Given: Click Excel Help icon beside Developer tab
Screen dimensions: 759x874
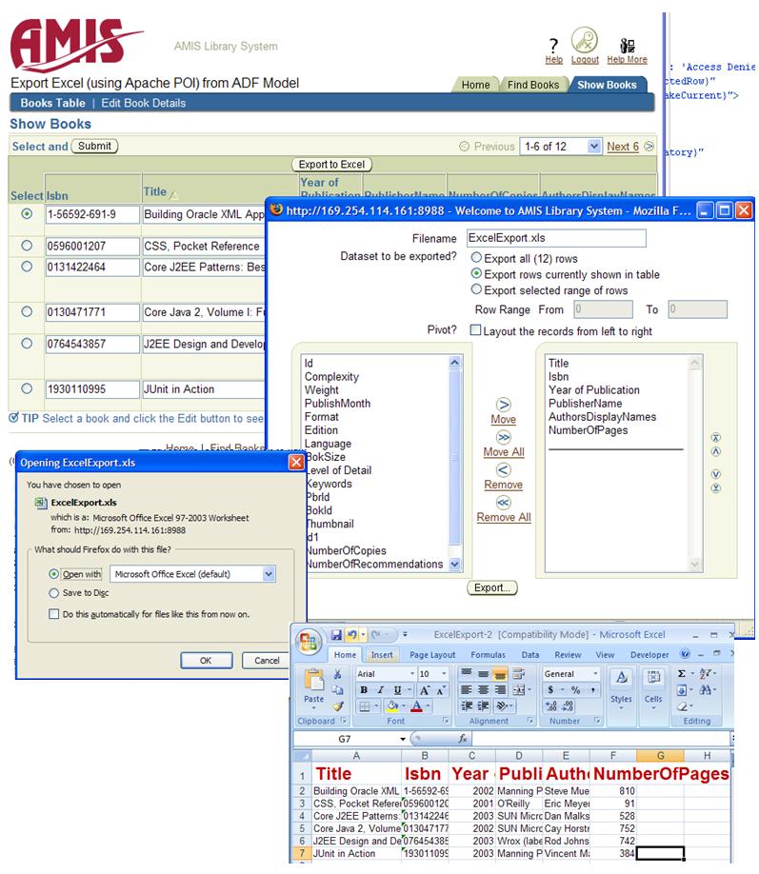Looking at the screenshot, I should point(685,654).
